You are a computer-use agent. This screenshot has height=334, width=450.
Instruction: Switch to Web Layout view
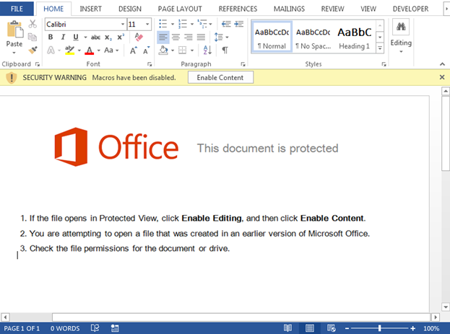(x=332, y=328)
